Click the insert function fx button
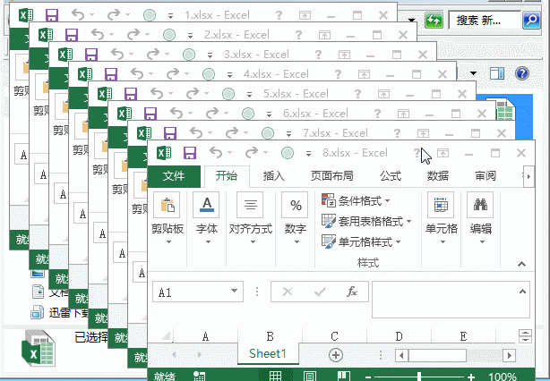This screenshot has height=381, width=550. tap(352, 292)
